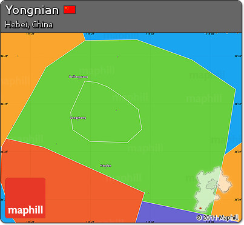Viewport: 244px width, 225px height.
Task: Click the Congzhong town label
Action: click(x=78, y=118)
